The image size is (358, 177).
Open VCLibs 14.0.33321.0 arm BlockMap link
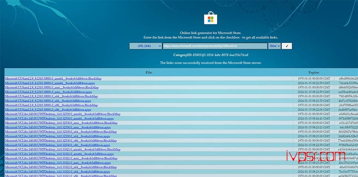click(61, 159)
